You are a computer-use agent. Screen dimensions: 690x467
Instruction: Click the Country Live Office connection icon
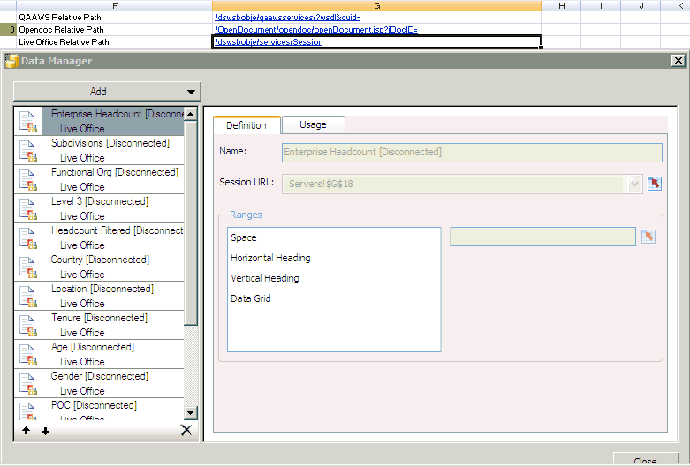(27, 267)
